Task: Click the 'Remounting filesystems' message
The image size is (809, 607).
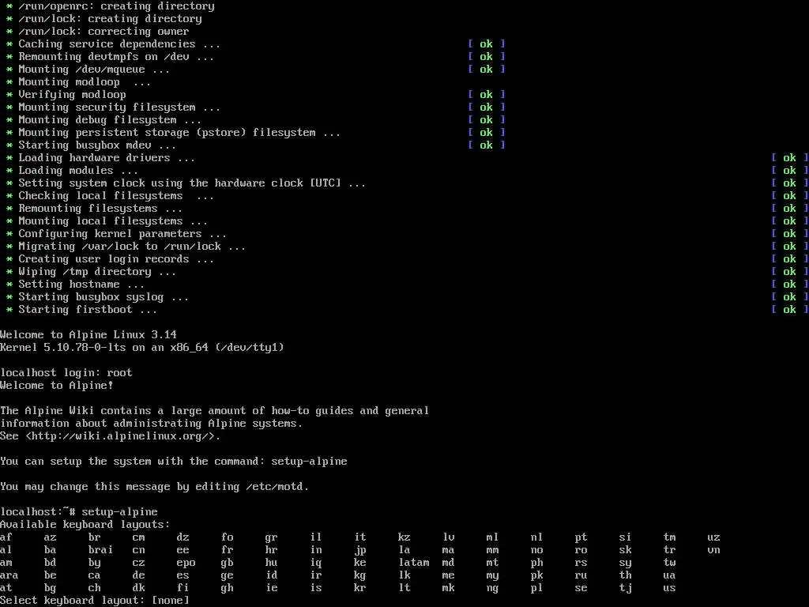Action: pos(100,209)
